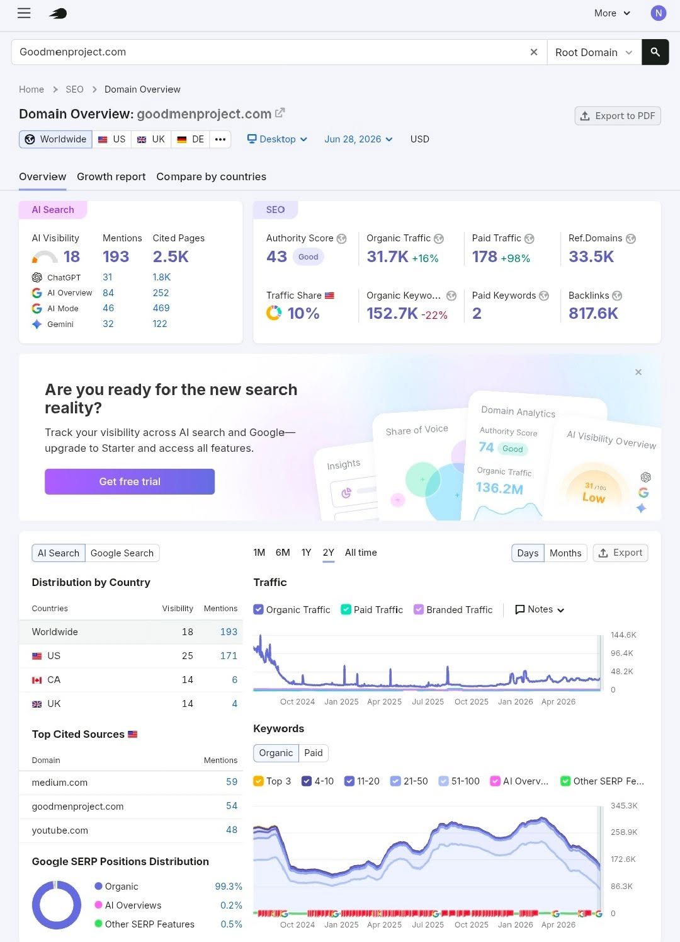Toggle the Other SERP Features checkbox
680x942 pixels.
click(565, 781)
